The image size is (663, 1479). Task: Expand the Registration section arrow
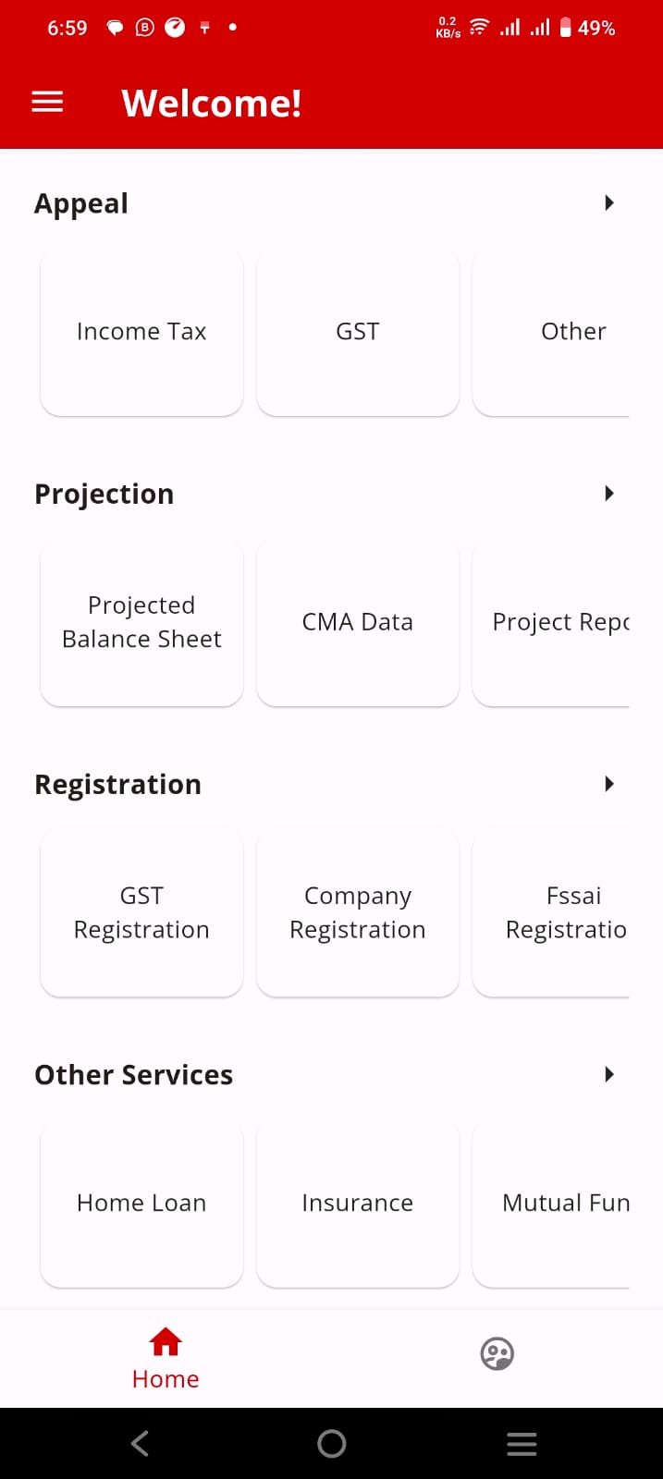coord(608,784)
